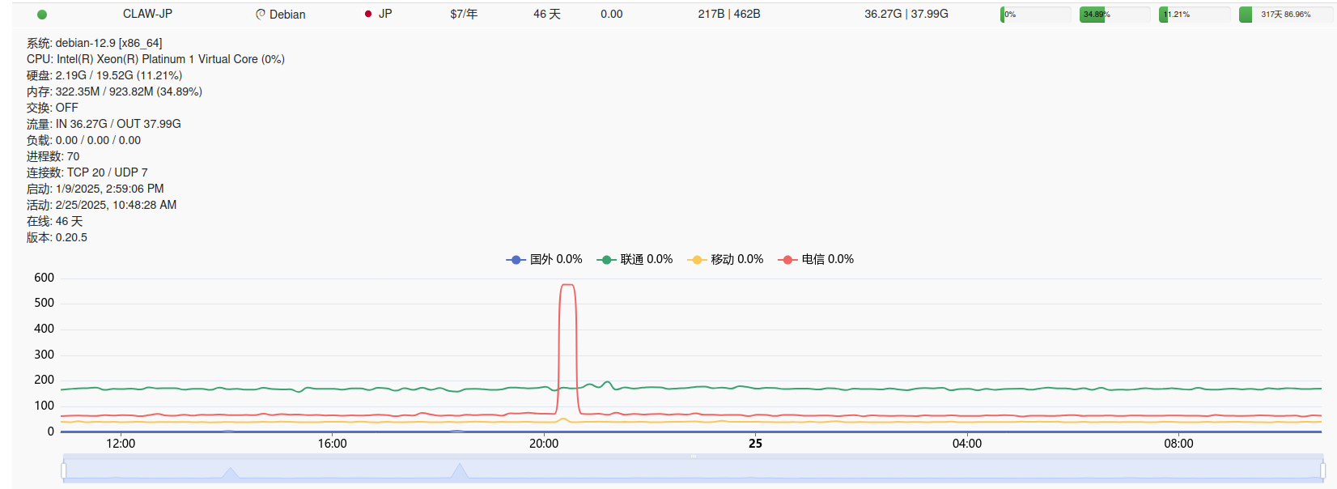Click the 08:00 time axis label
The width and height of the screenshot is (1337, 489).
coord(1178,444)
